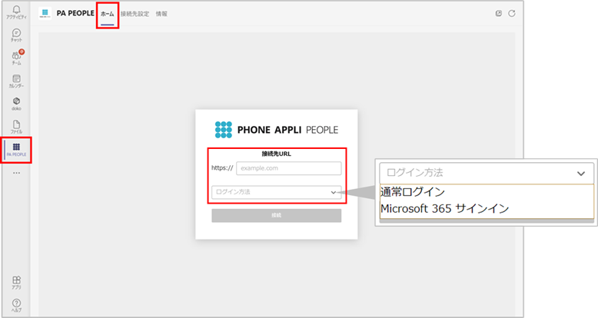Switch to the ホーム tab
Screen dimensions: 598x318
coord(108,14)
